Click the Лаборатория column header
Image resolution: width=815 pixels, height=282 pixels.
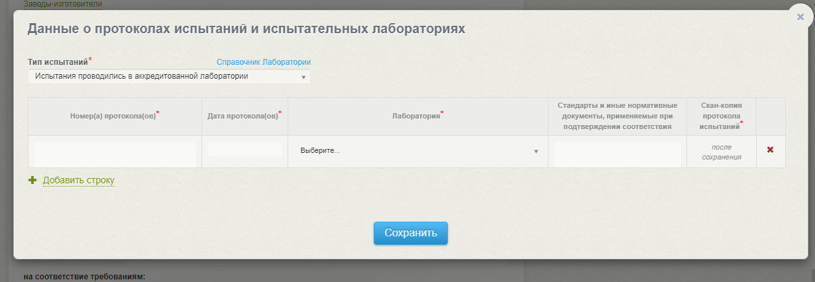point(417,115)
